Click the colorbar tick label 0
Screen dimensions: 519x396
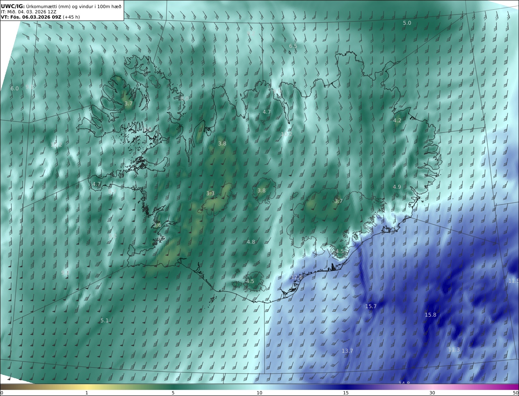point(2,393)
